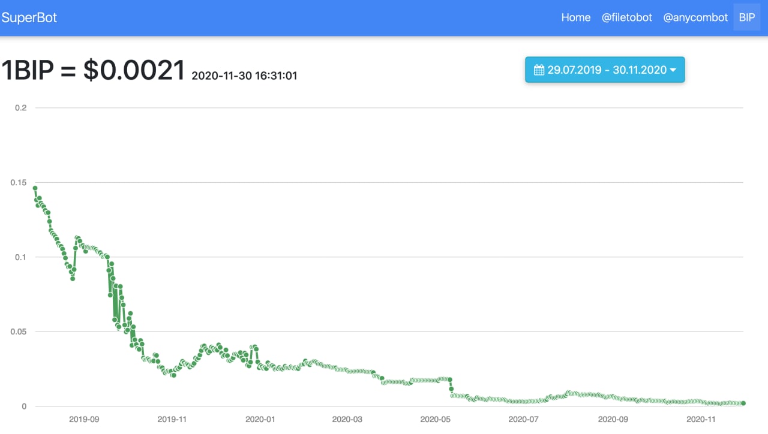Image resolution: width=768 pixels, height=434 pixels.
Task: Click the 2020-11 x-axis label
Action: tap(701, 419)
